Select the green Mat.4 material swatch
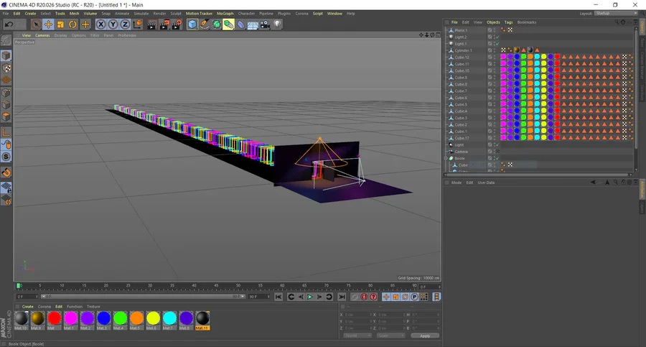 pyautogui.click(x=120, y=319)
